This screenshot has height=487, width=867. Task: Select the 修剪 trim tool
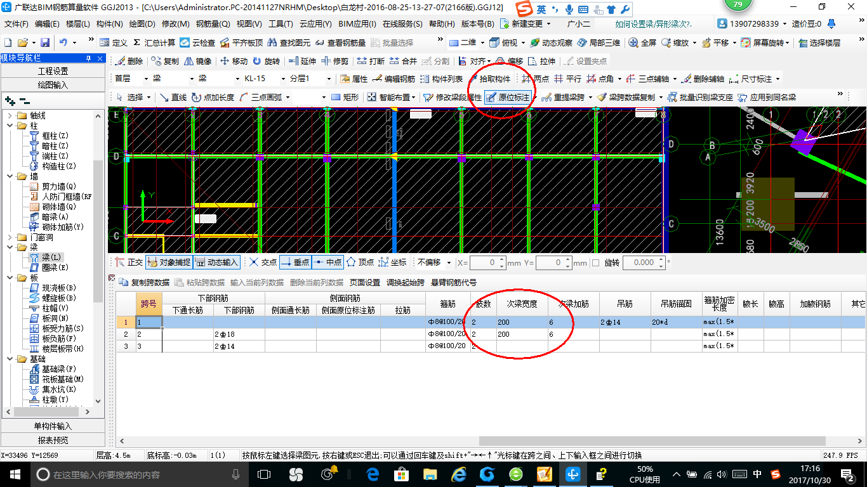click(x=334, y=61)
